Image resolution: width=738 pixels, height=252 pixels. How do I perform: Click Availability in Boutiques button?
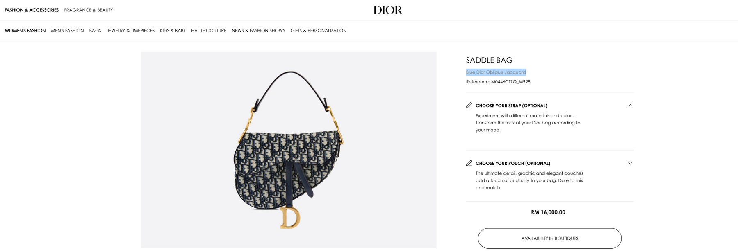549,239
